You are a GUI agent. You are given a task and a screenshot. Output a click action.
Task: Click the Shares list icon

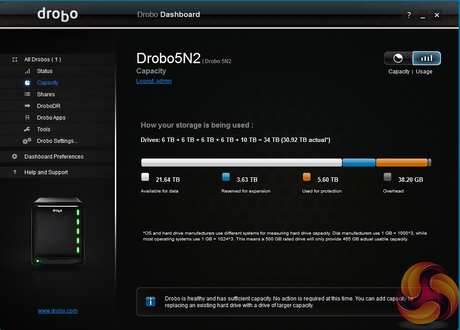pos(27,94)
